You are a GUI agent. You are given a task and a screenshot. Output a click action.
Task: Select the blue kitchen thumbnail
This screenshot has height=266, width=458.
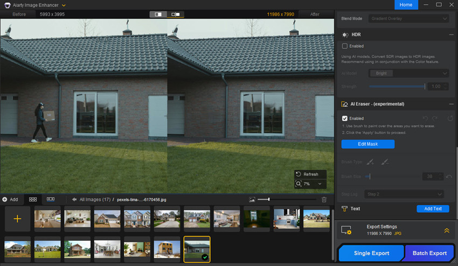click(287, 219)
